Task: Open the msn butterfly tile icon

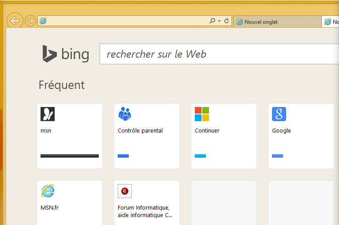Action: point(48,114)
